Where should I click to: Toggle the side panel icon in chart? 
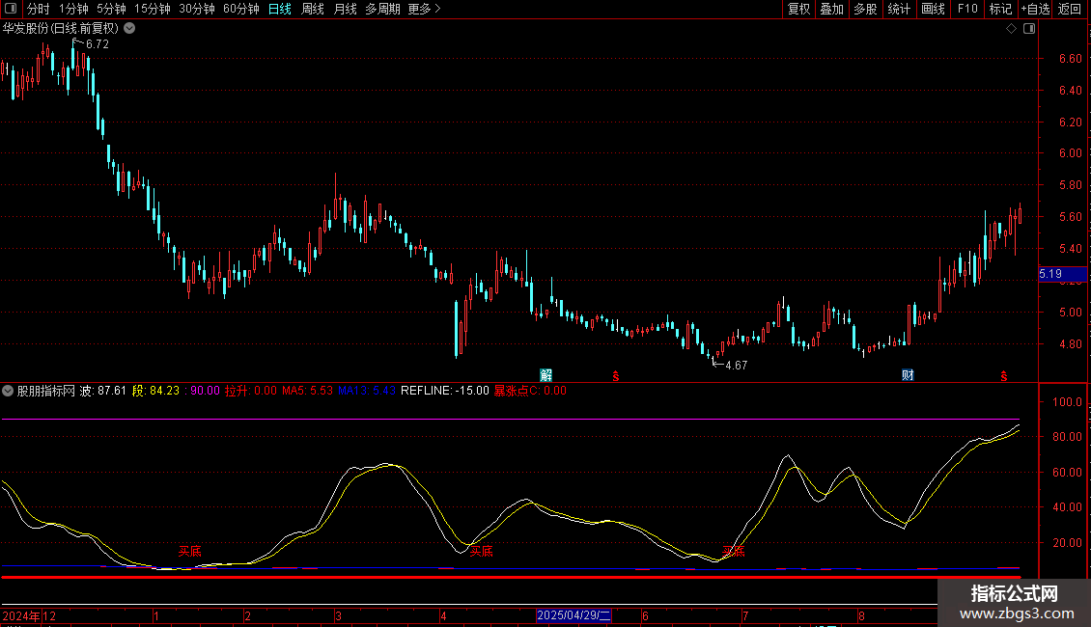(1029, 29)
